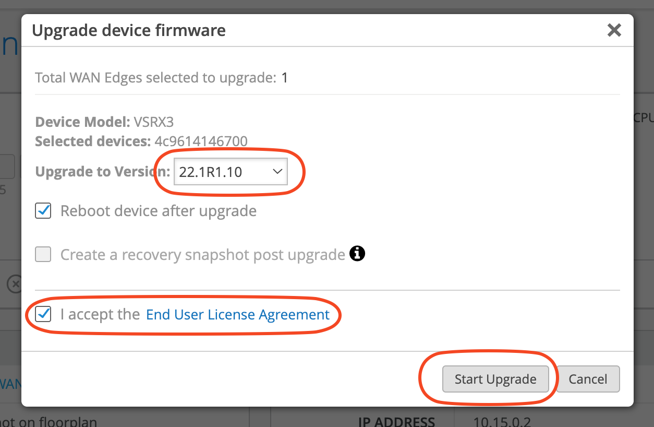Click the info icon beside recovery snapshot
Screen dimensions: 654x427
coord(357,254)
